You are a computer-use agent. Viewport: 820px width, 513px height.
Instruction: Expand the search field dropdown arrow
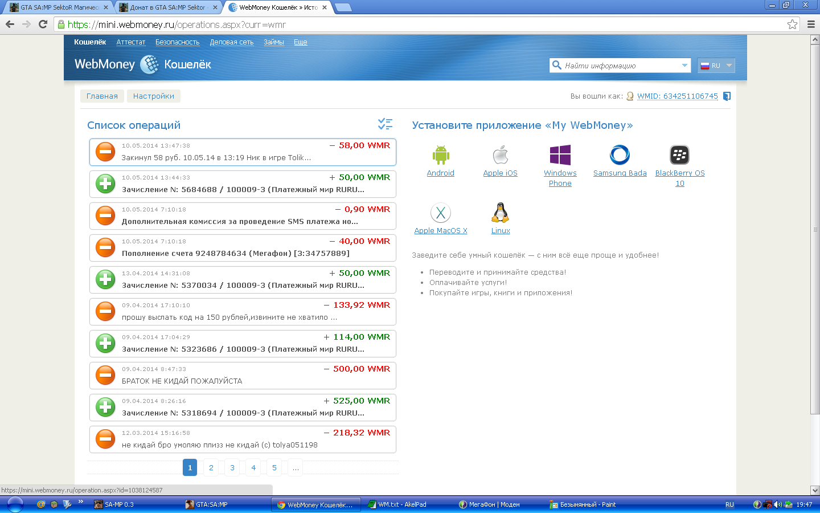[684, 66]
